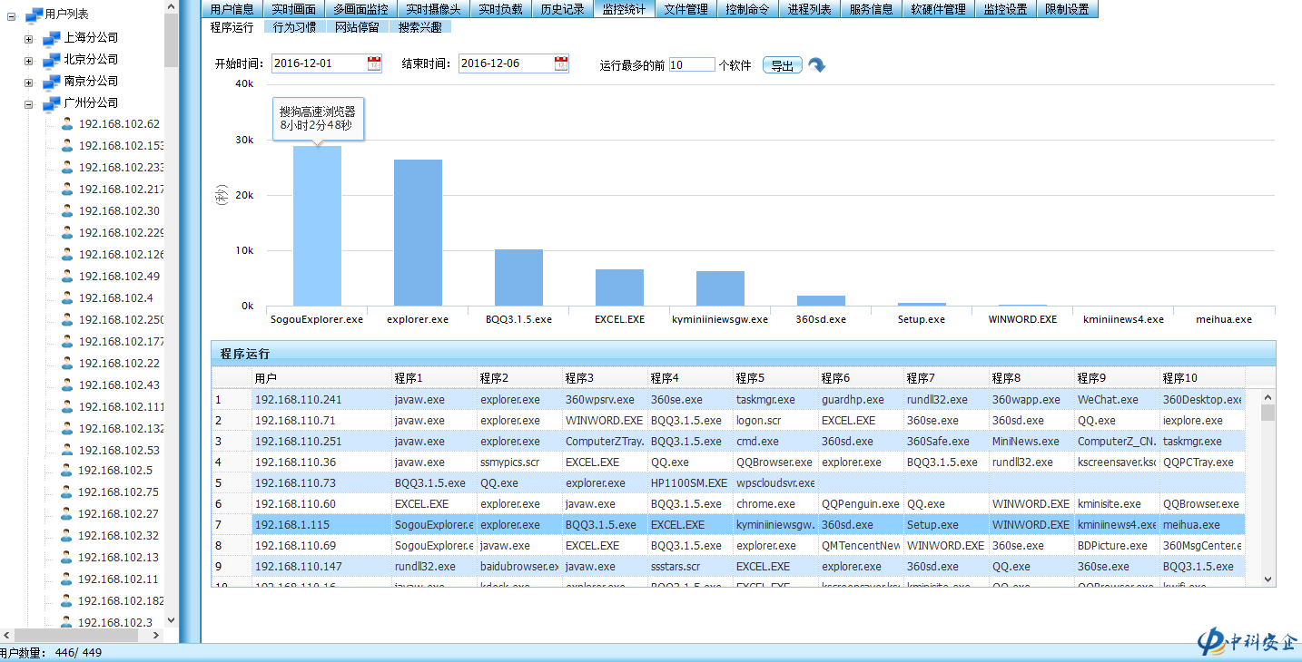
Task: Click the 程序1 column header
Action: tap(435, 377)
